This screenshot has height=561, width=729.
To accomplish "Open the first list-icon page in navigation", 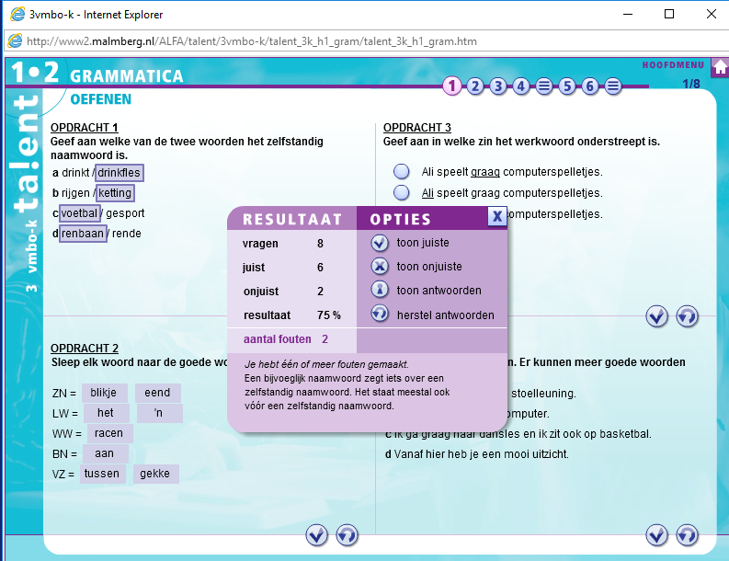I will coord(544,86).
